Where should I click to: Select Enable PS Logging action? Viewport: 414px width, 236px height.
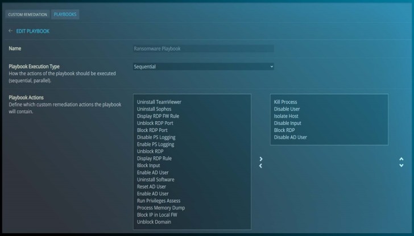(155, 144)
